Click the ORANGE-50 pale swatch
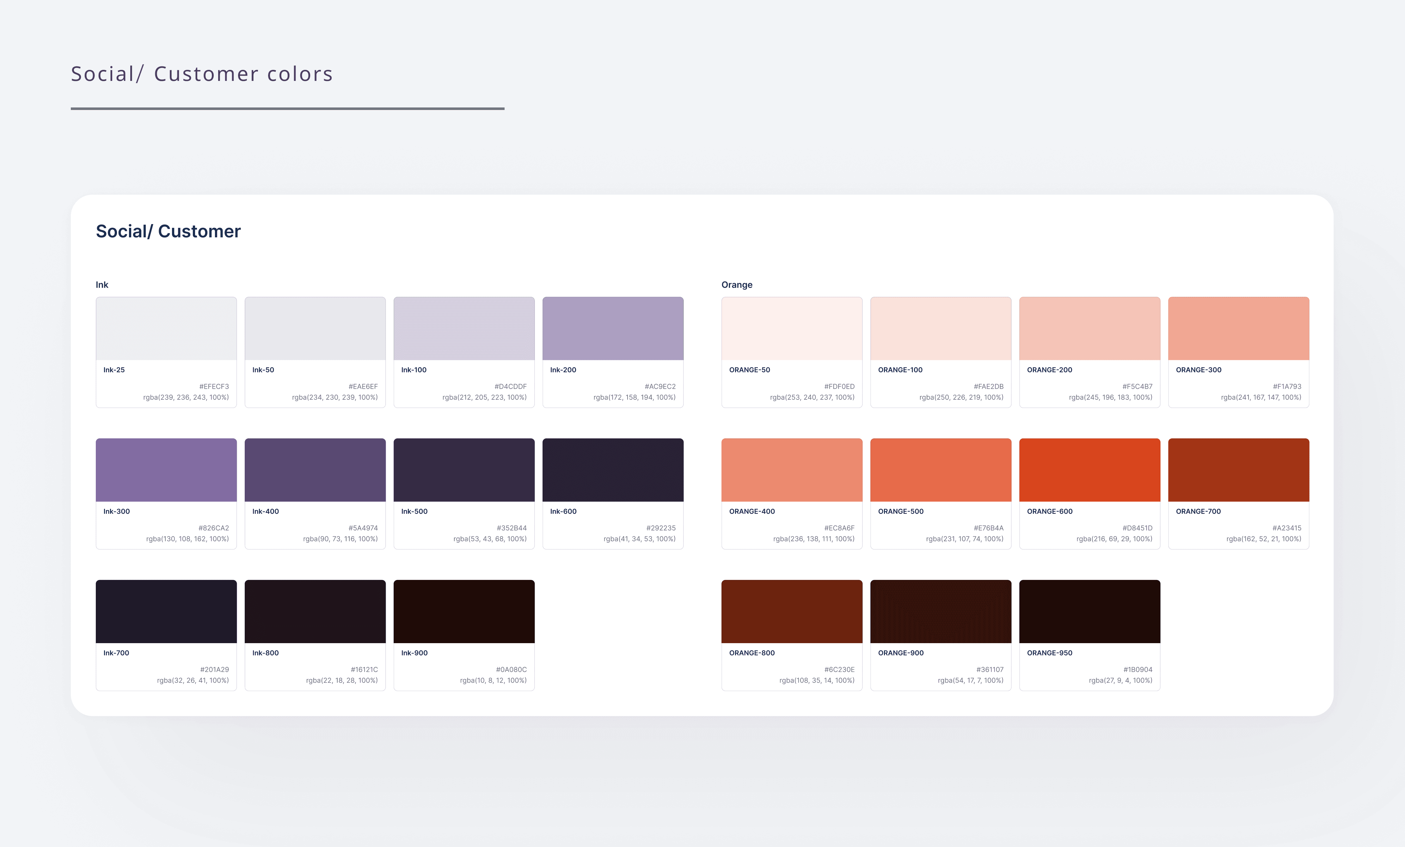Image resolution: width=1405 pixels, height=847 pixels. point(791,328)
